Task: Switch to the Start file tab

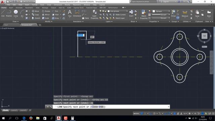Action: pos(6,25)
